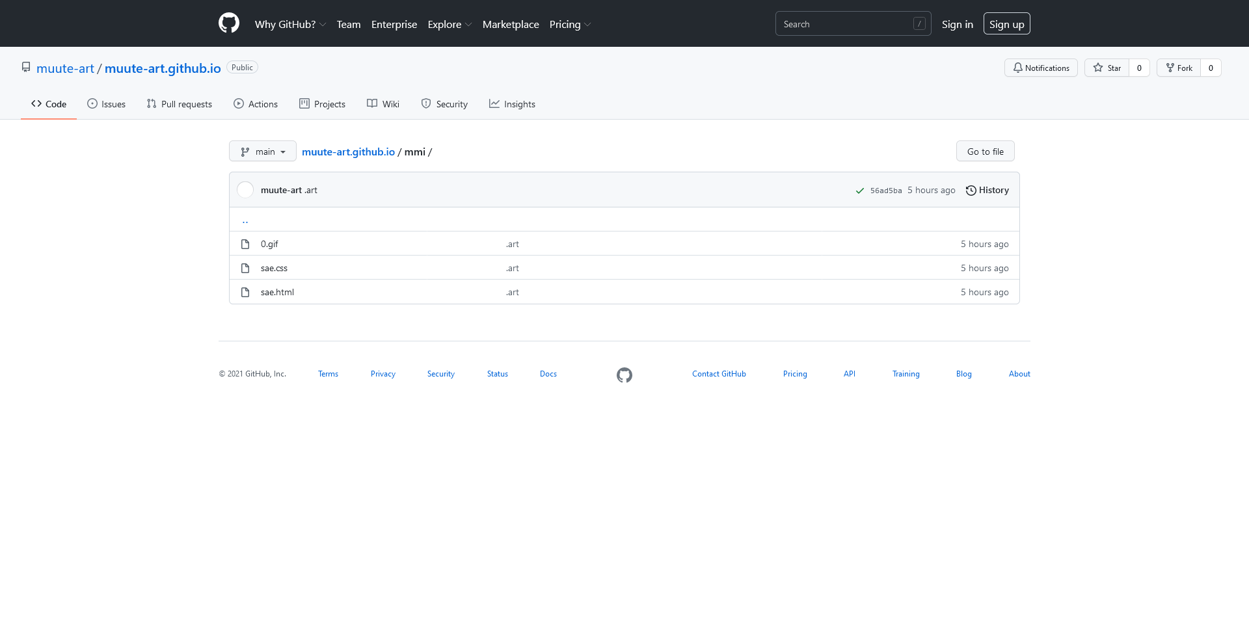Click the Go to file button
The height and width of the screenshot is (621, 1249).
(986, 152)
